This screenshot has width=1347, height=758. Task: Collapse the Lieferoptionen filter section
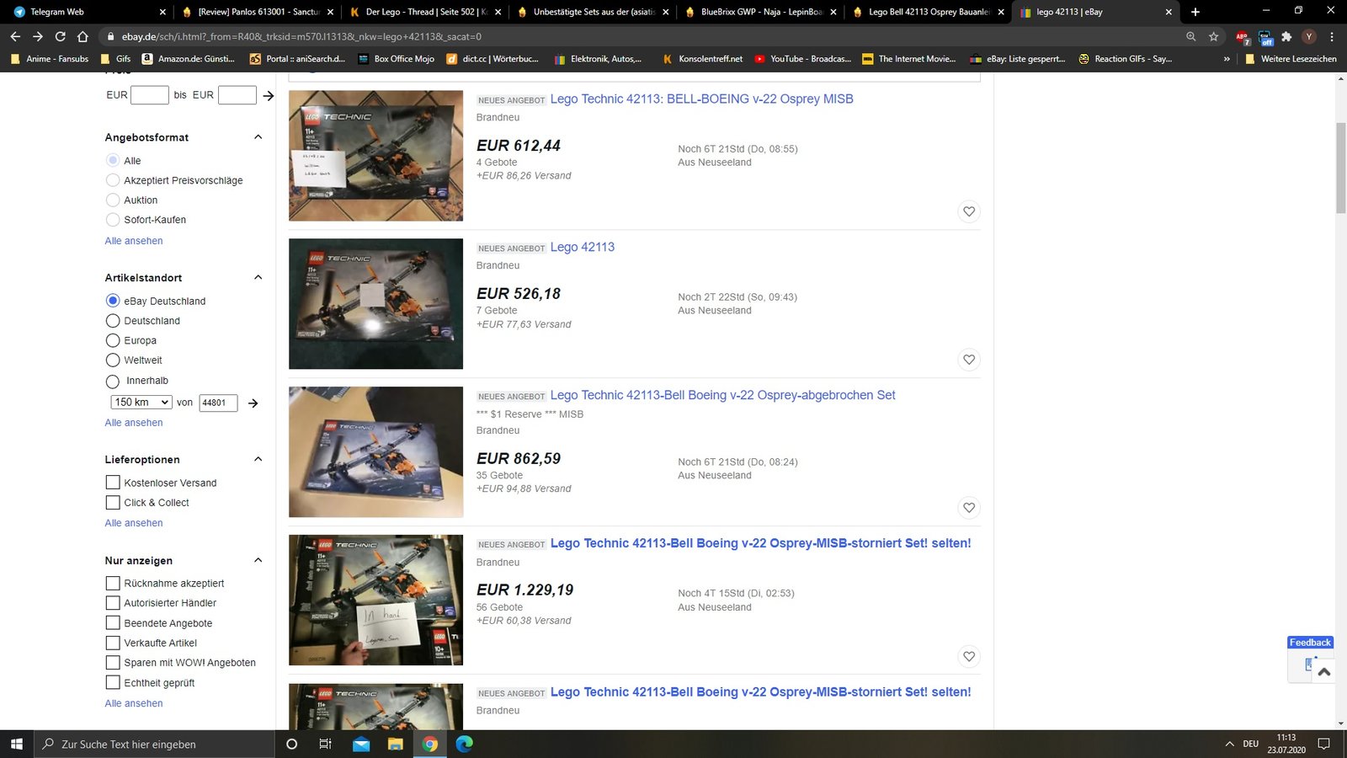click(258, 459)
